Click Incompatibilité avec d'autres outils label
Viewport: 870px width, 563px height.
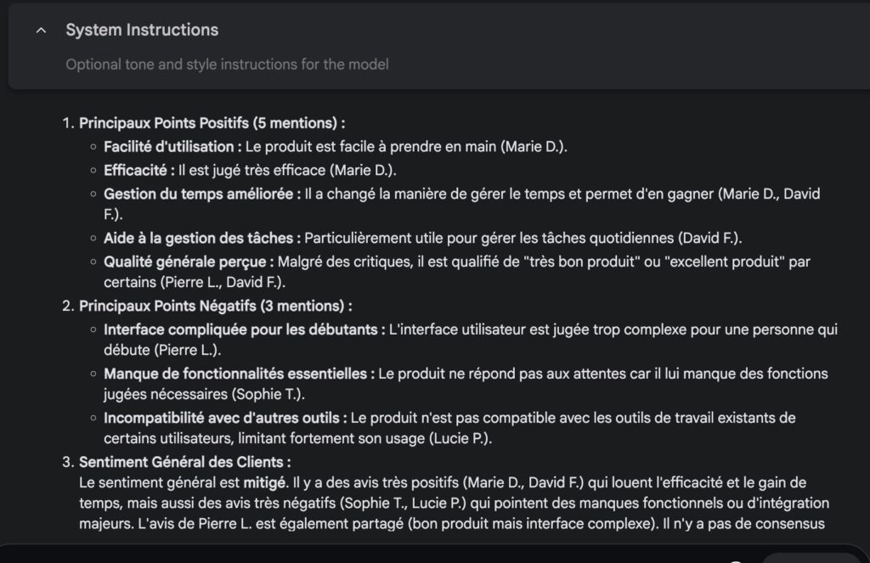[x=225, y=418]
